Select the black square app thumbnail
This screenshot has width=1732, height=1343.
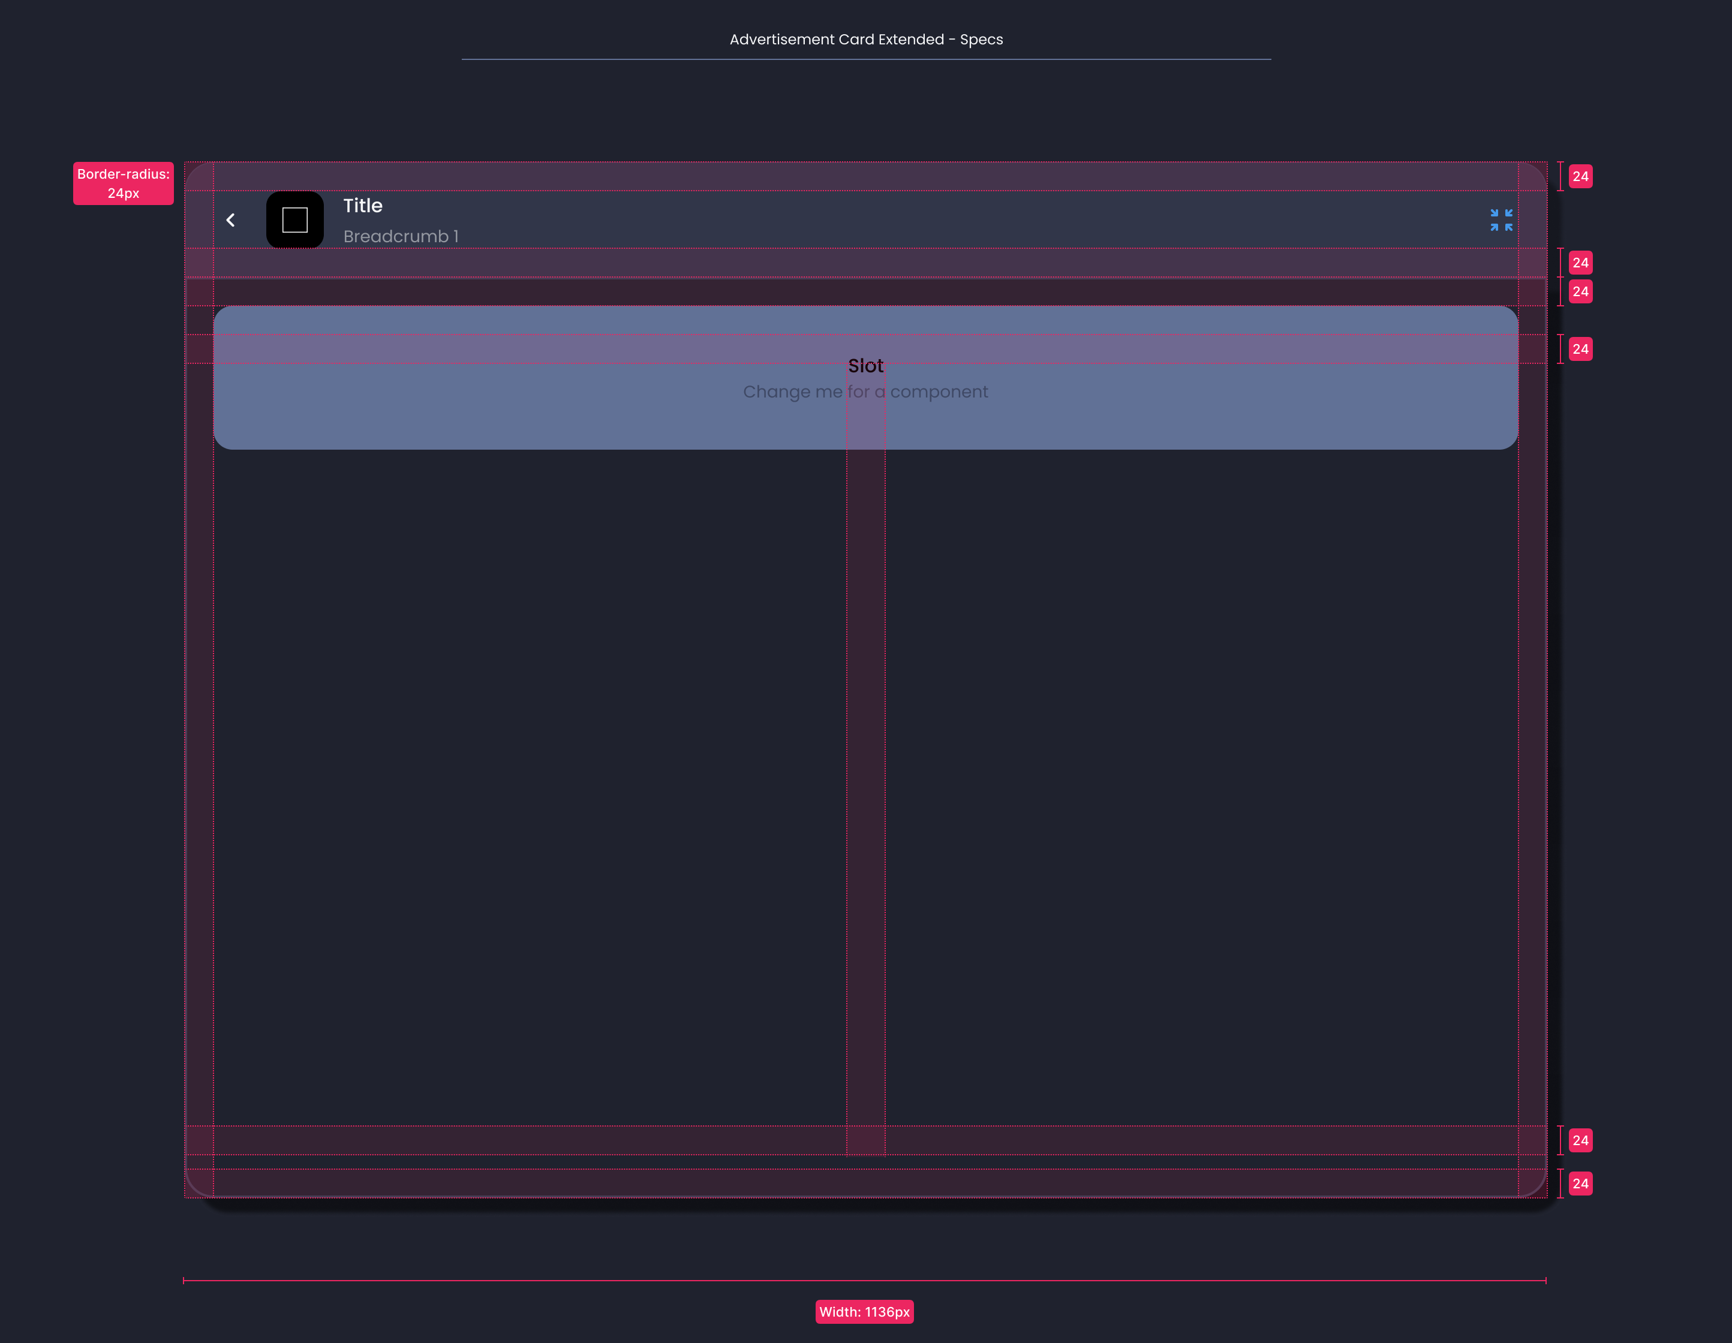(x=295, y=219)
